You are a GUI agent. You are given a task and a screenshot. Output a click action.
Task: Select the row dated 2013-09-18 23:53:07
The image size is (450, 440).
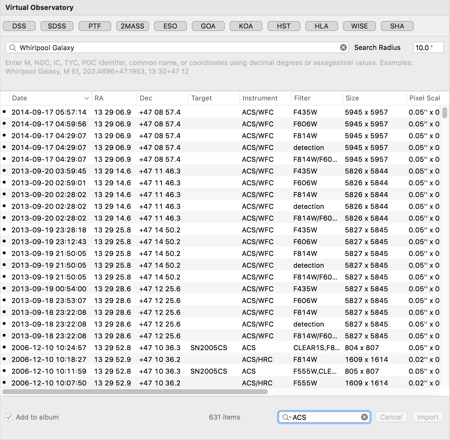[220, 300]
